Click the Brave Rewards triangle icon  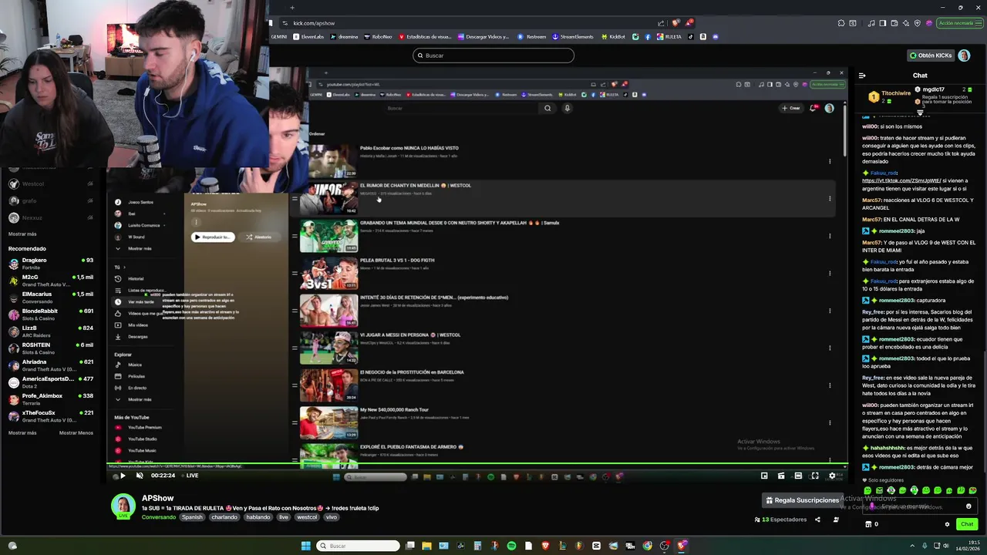(689, 23)
